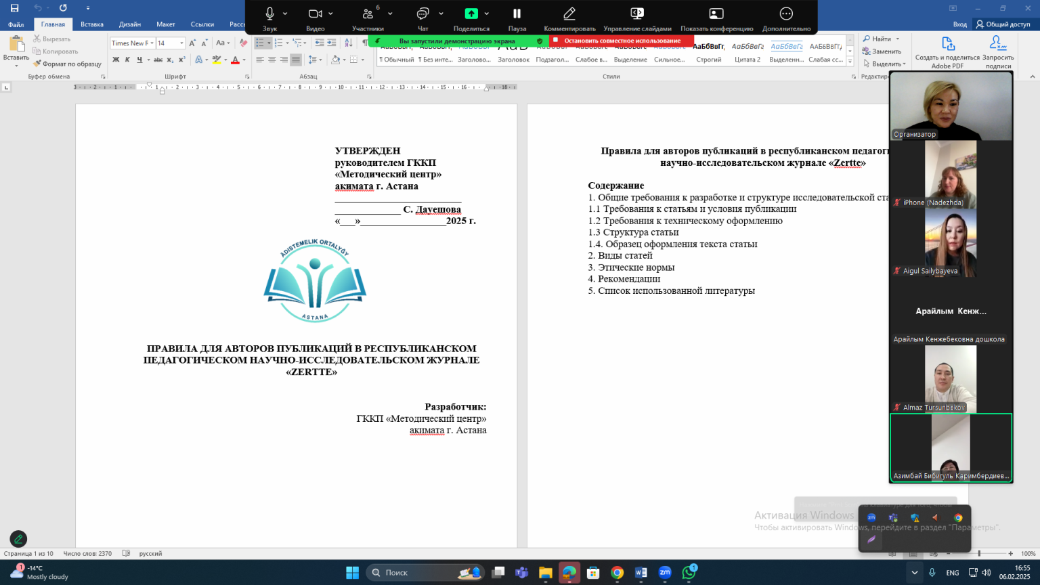The image size is (1040, 585).
Task: Click Остановить совместное использование button
Action: (x=622, y=41)
